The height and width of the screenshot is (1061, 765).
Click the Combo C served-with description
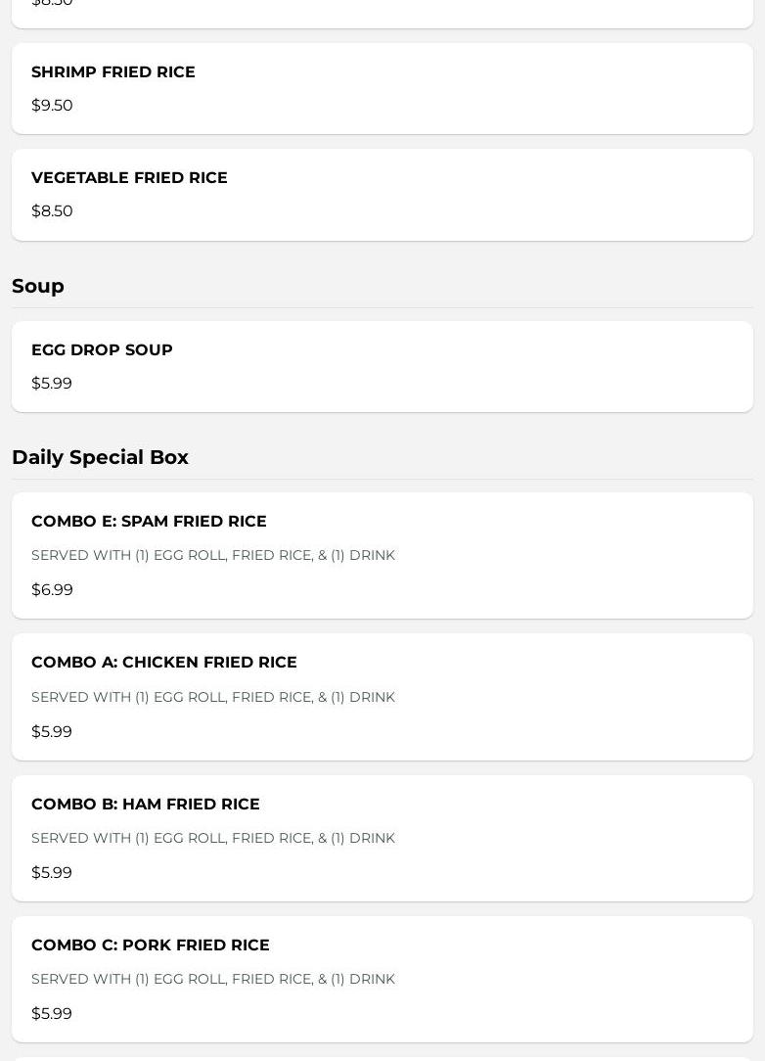click(x=213, y=979)
